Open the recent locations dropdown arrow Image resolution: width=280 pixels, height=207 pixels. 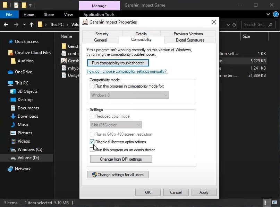coord(24,25)
